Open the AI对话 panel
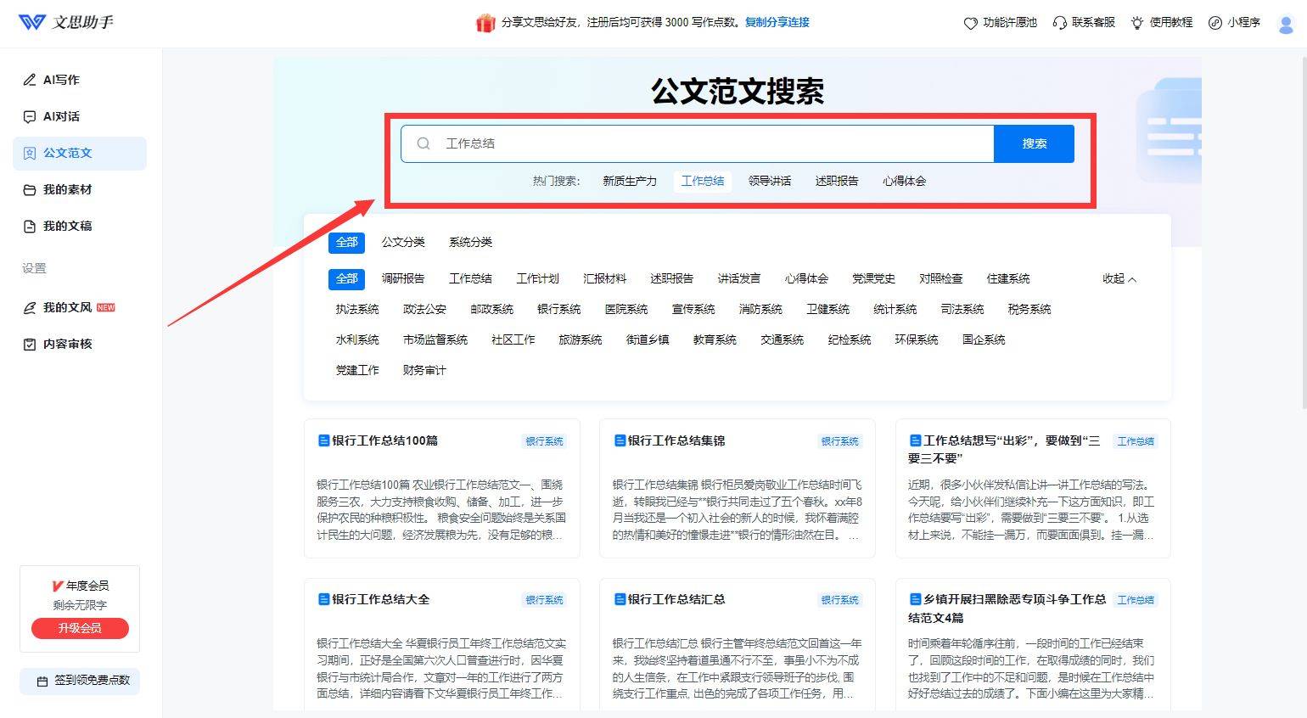1307x718 pixels. pos(59,116)
